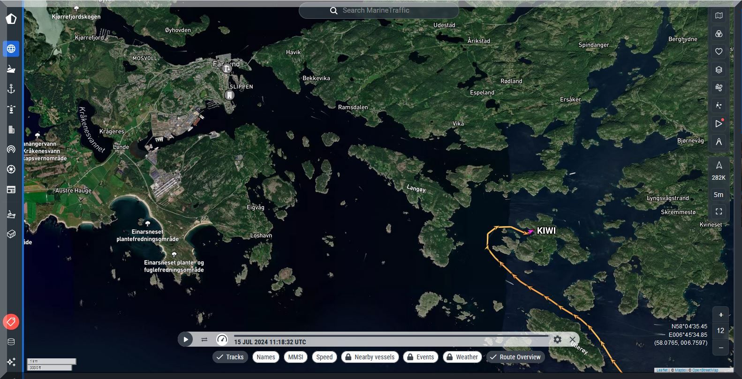The image size is (742, 379).
Task: Select the globe Live Map menu item
Action: [x=11, y=49]
